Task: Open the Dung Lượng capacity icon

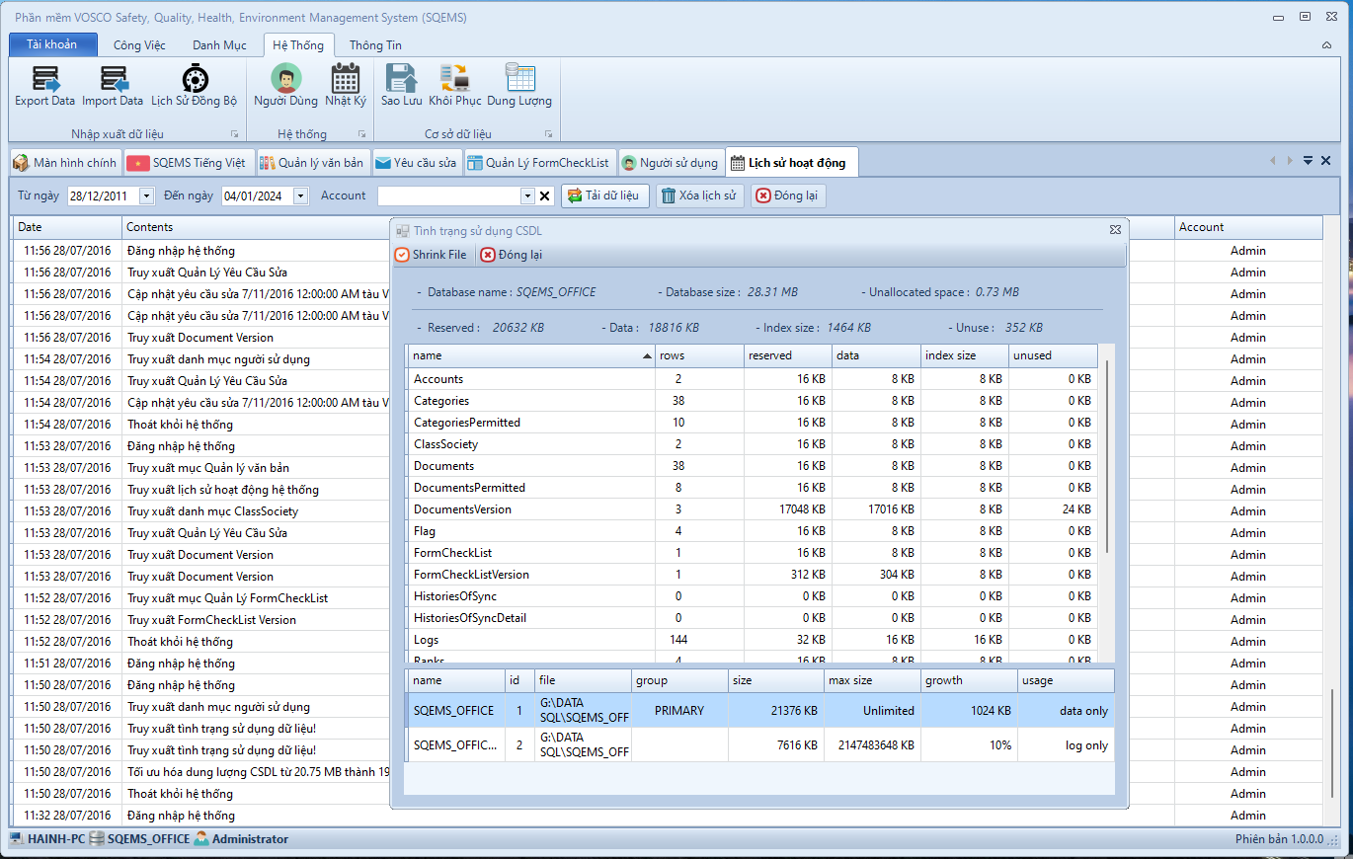Action: pos(519,80)
